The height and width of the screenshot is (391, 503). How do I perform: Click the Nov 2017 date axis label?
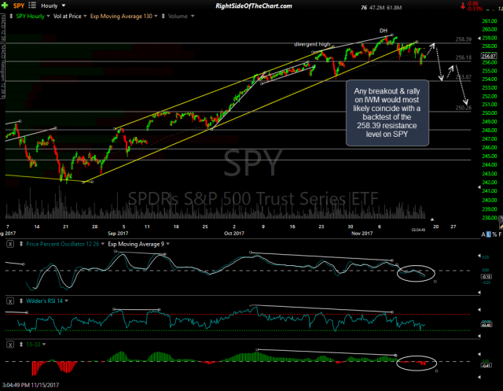click(x=362, y=234)
